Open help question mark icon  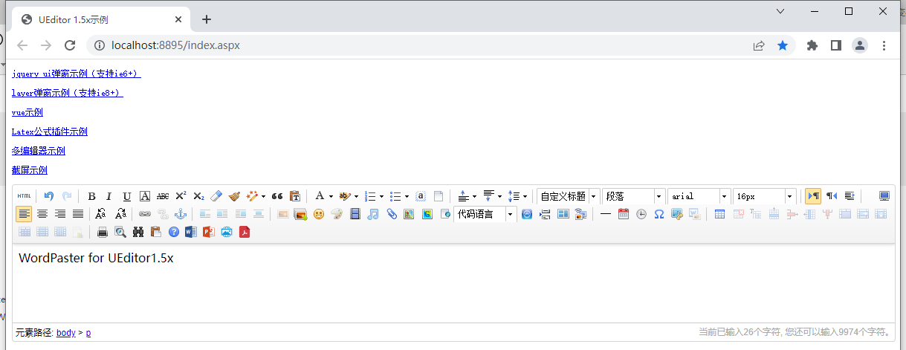[x=174, y=232]
